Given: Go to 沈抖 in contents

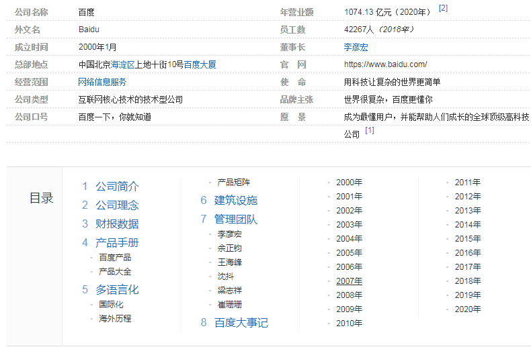Looking at the screenshot, I should (226, 277).
